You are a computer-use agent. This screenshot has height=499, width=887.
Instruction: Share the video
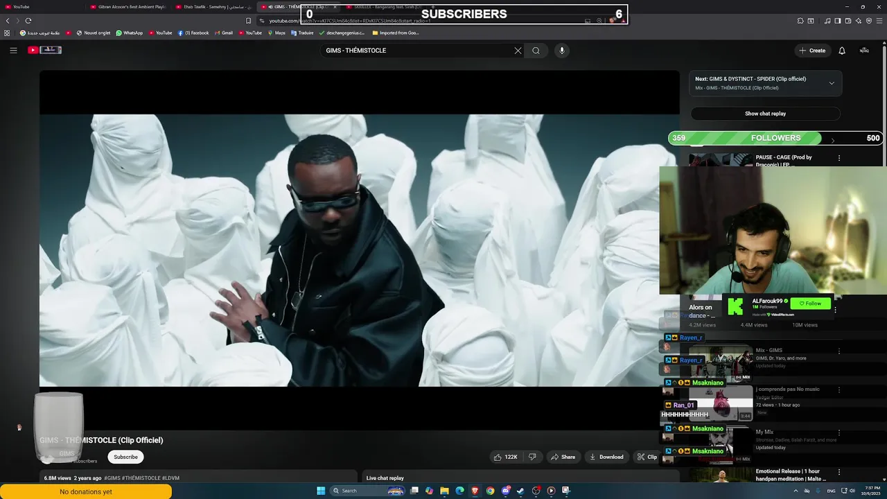coord(563,457)
